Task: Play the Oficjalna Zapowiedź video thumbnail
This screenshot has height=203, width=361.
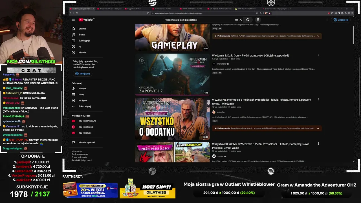Action: pyautogui.click(x=172, y=74)
